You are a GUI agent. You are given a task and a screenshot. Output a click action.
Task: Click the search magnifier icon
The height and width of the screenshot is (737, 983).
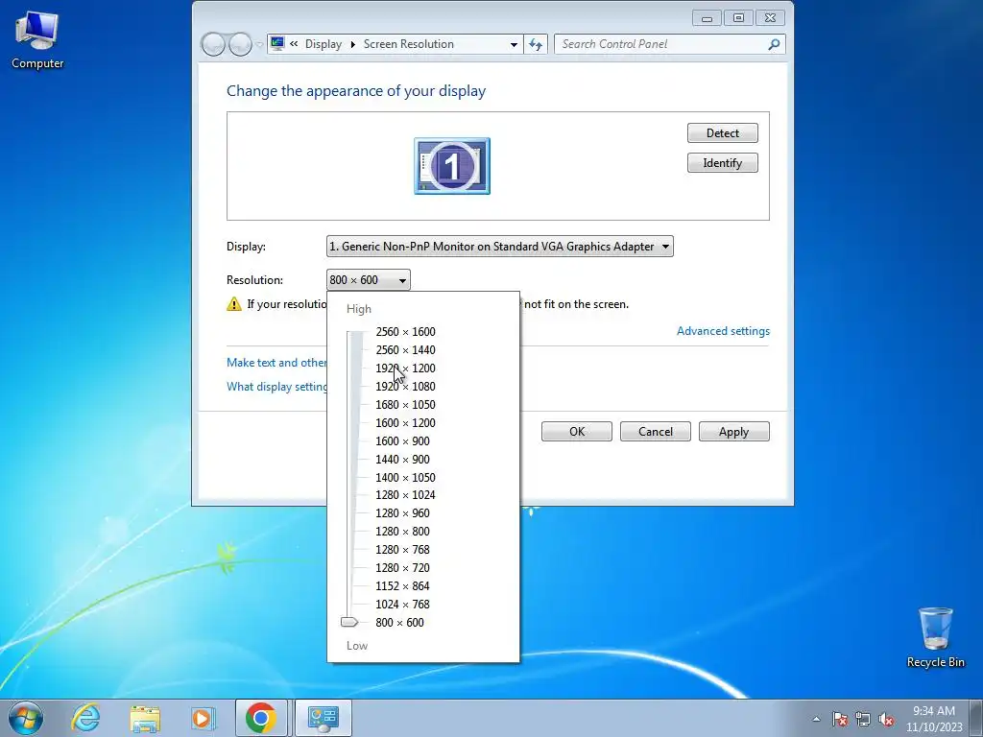click(775, 44)
